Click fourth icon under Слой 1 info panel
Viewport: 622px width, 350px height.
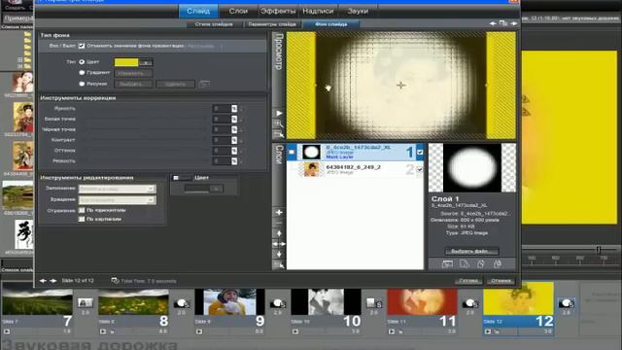pos(498,263)
